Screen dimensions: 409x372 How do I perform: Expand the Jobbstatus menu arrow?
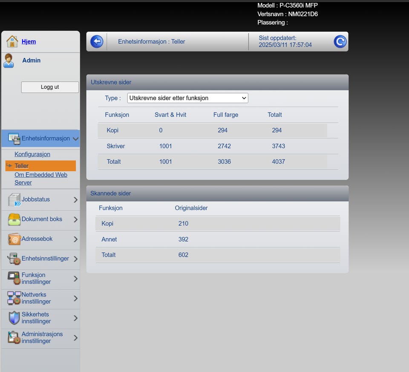[76, 199]
